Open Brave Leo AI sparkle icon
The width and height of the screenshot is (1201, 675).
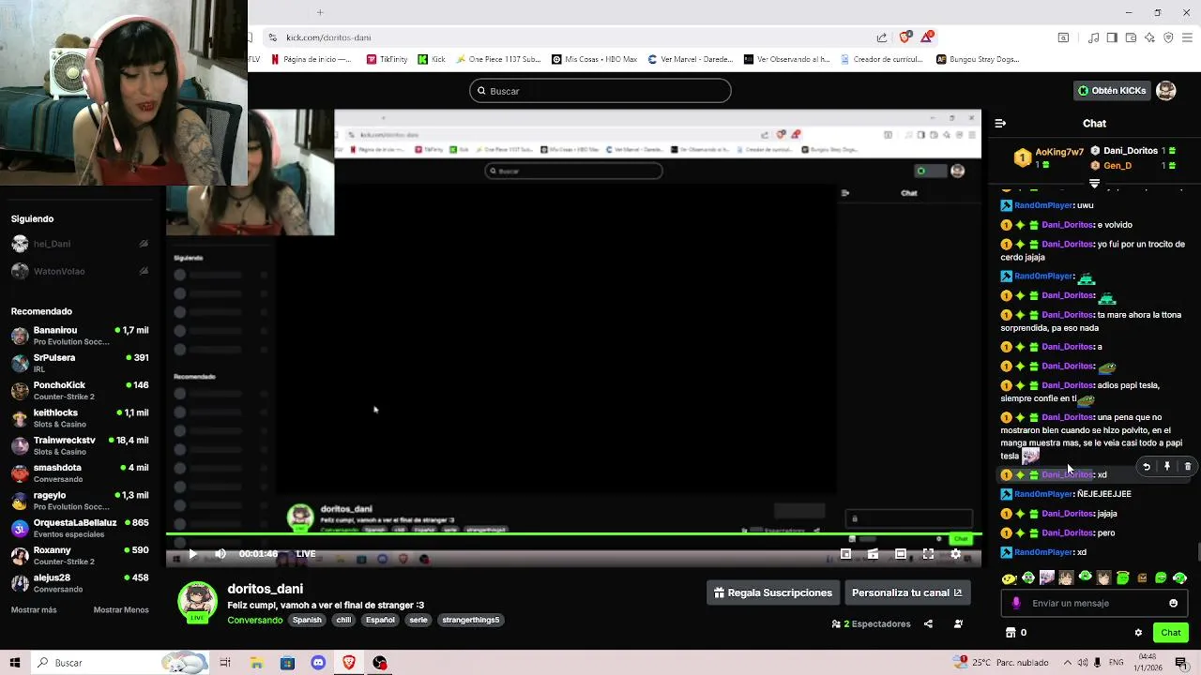pyautogui.click(x=1149, y=37)
